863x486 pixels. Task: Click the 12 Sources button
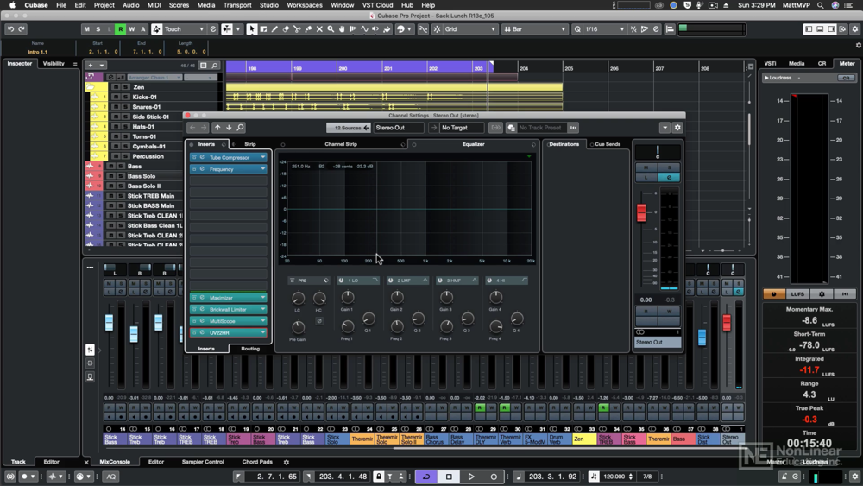[x=348, y=128]
